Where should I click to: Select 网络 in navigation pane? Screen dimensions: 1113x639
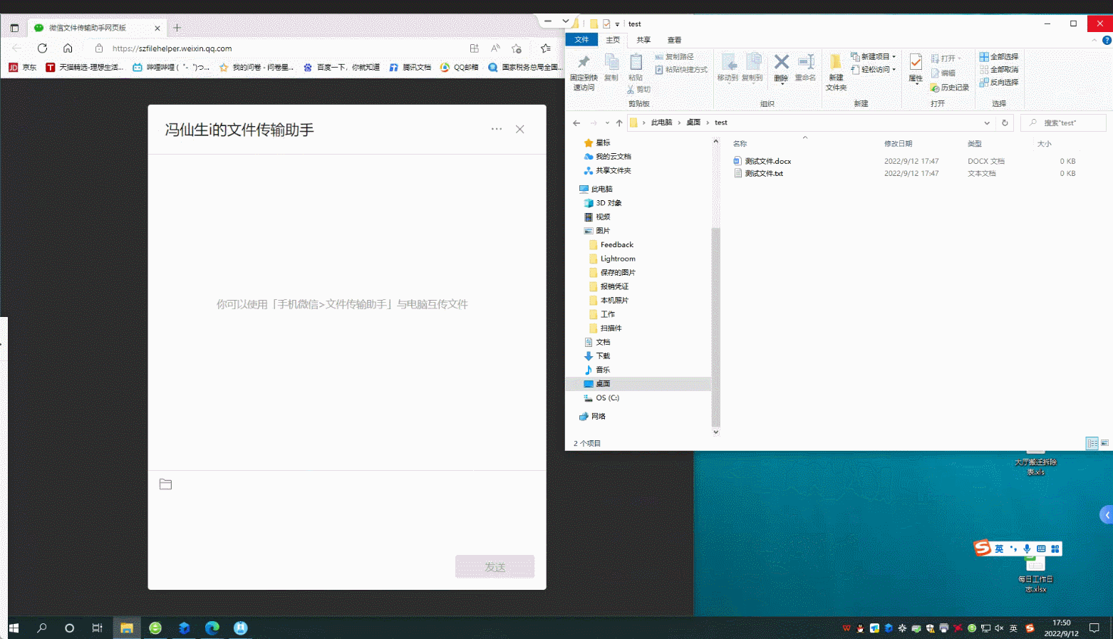pos(592,416)
